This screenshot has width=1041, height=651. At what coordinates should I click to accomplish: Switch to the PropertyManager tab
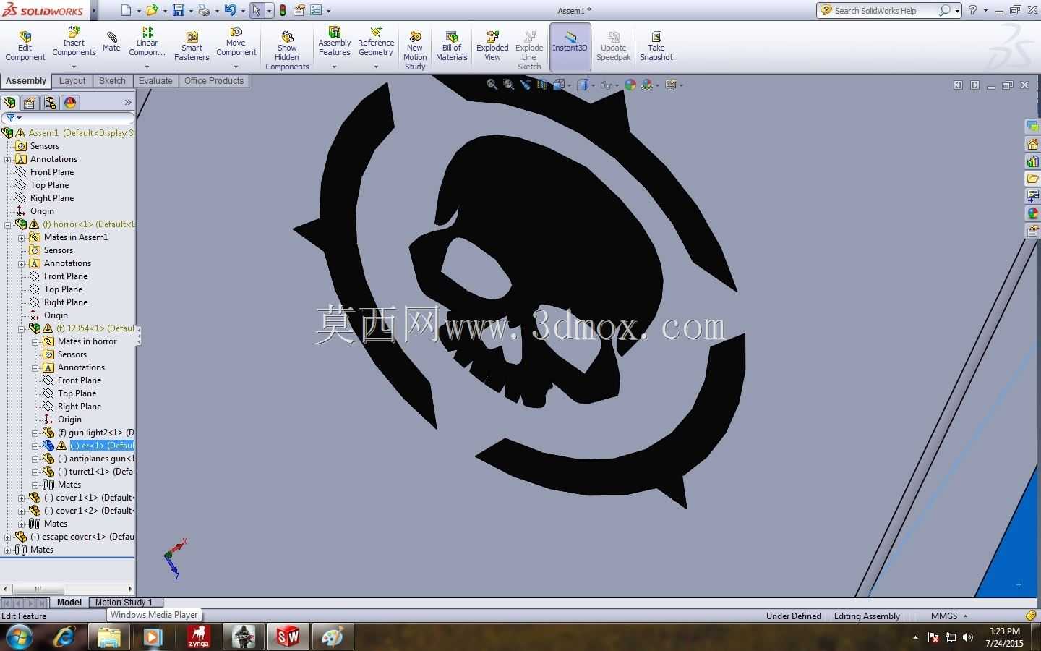pyautogui.click(x=30, y=103)
